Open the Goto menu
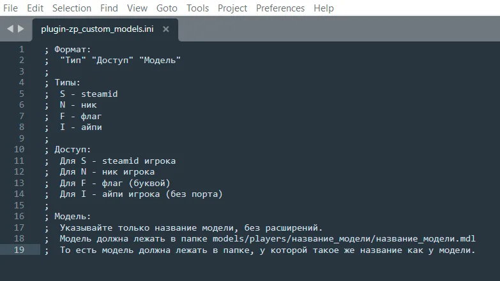This screenshot has height=281, width=500. point(167,8)
